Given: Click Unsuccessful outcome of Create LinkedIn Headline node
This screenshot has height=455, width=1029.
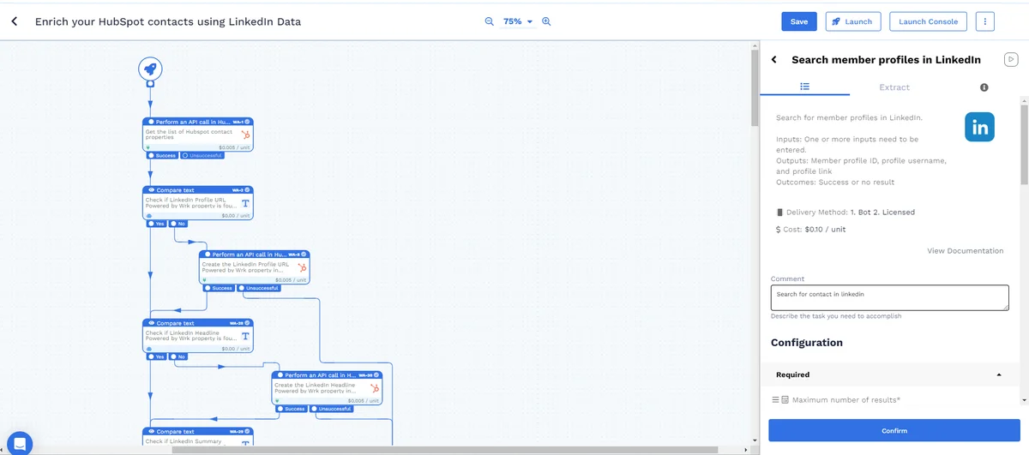Looking at the screenshot, I should pos(332,409).
